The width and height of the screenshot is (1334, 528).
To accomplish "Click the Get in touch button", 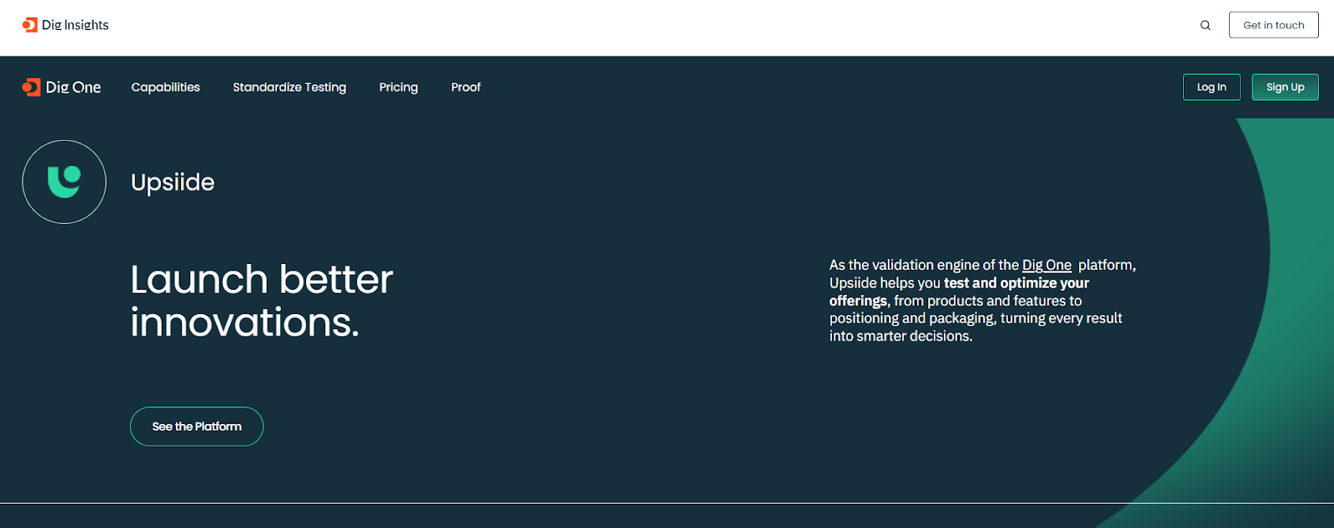I will coord(1273,25).
